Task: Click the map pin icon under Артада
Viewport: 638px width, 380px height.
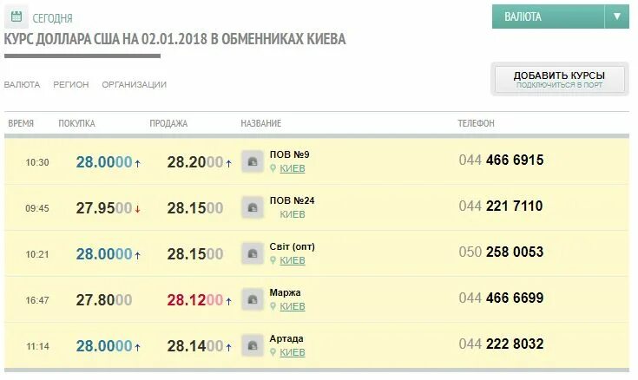Action: (273, 352)
